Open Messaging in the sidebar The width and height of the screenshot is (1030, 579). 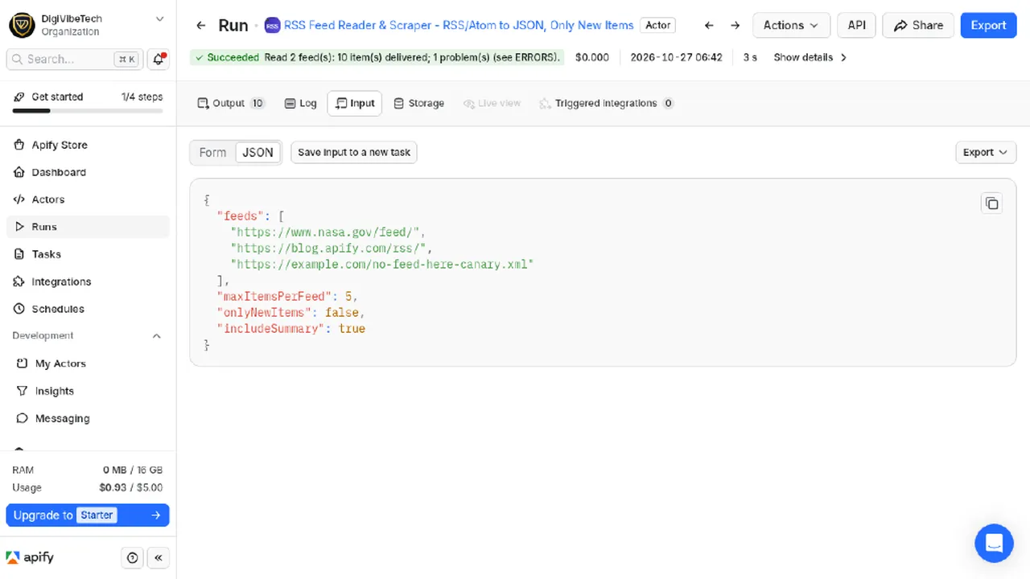88,418
